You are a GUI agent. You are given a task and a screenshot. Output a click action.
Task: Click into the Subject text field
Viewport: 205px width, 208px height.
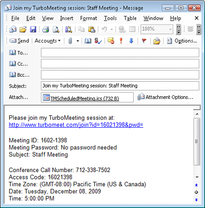120,86
